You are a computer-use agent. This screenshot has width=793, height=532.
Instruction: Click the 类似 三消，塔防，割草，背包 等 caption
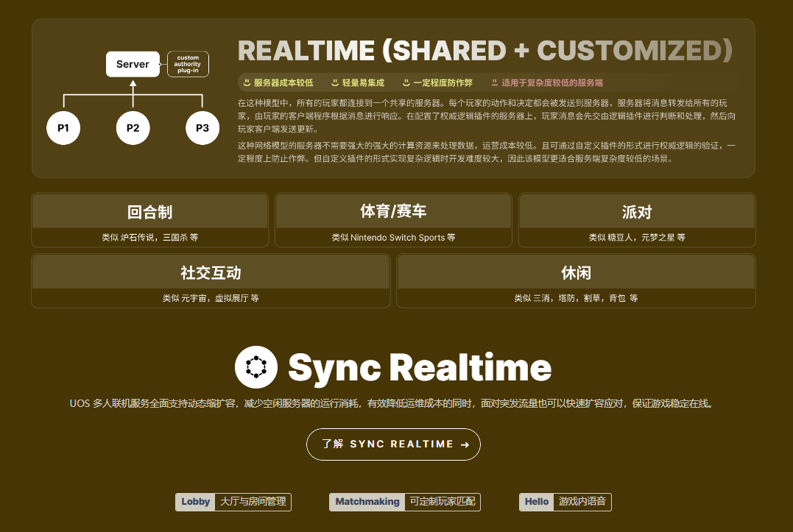point(576,298)
